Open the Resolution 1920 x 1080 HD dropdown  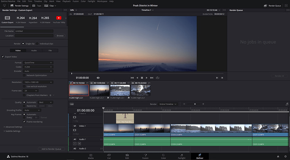pyautogui.click(x=38, y=82)
